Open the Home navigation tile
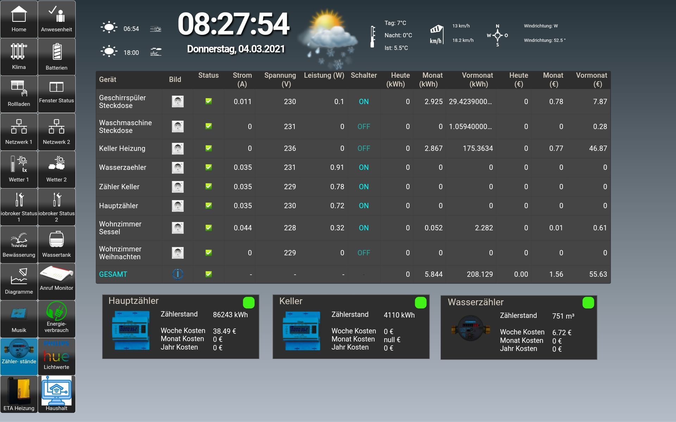The width and height of the screenshot is (676, 422). click(19, 19)
